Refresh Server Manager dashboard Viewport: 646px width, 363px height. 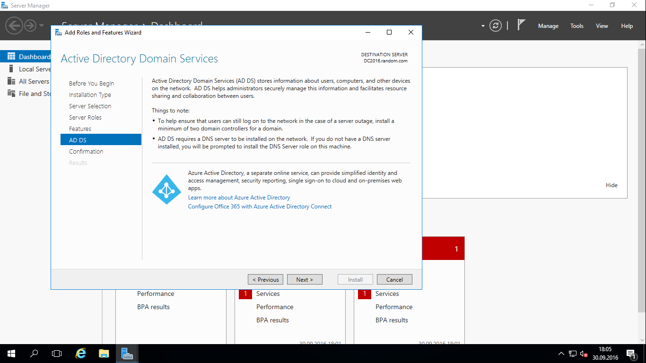(495, 26)
